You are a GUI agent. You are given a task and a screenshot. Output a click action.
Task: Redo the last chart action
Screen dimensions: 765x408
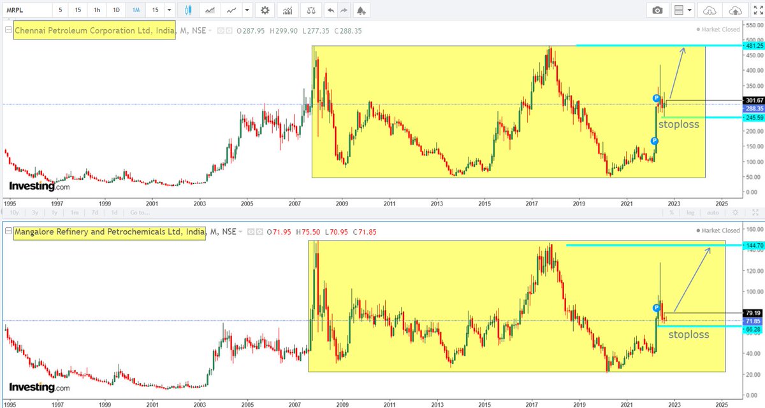(344, 10)
